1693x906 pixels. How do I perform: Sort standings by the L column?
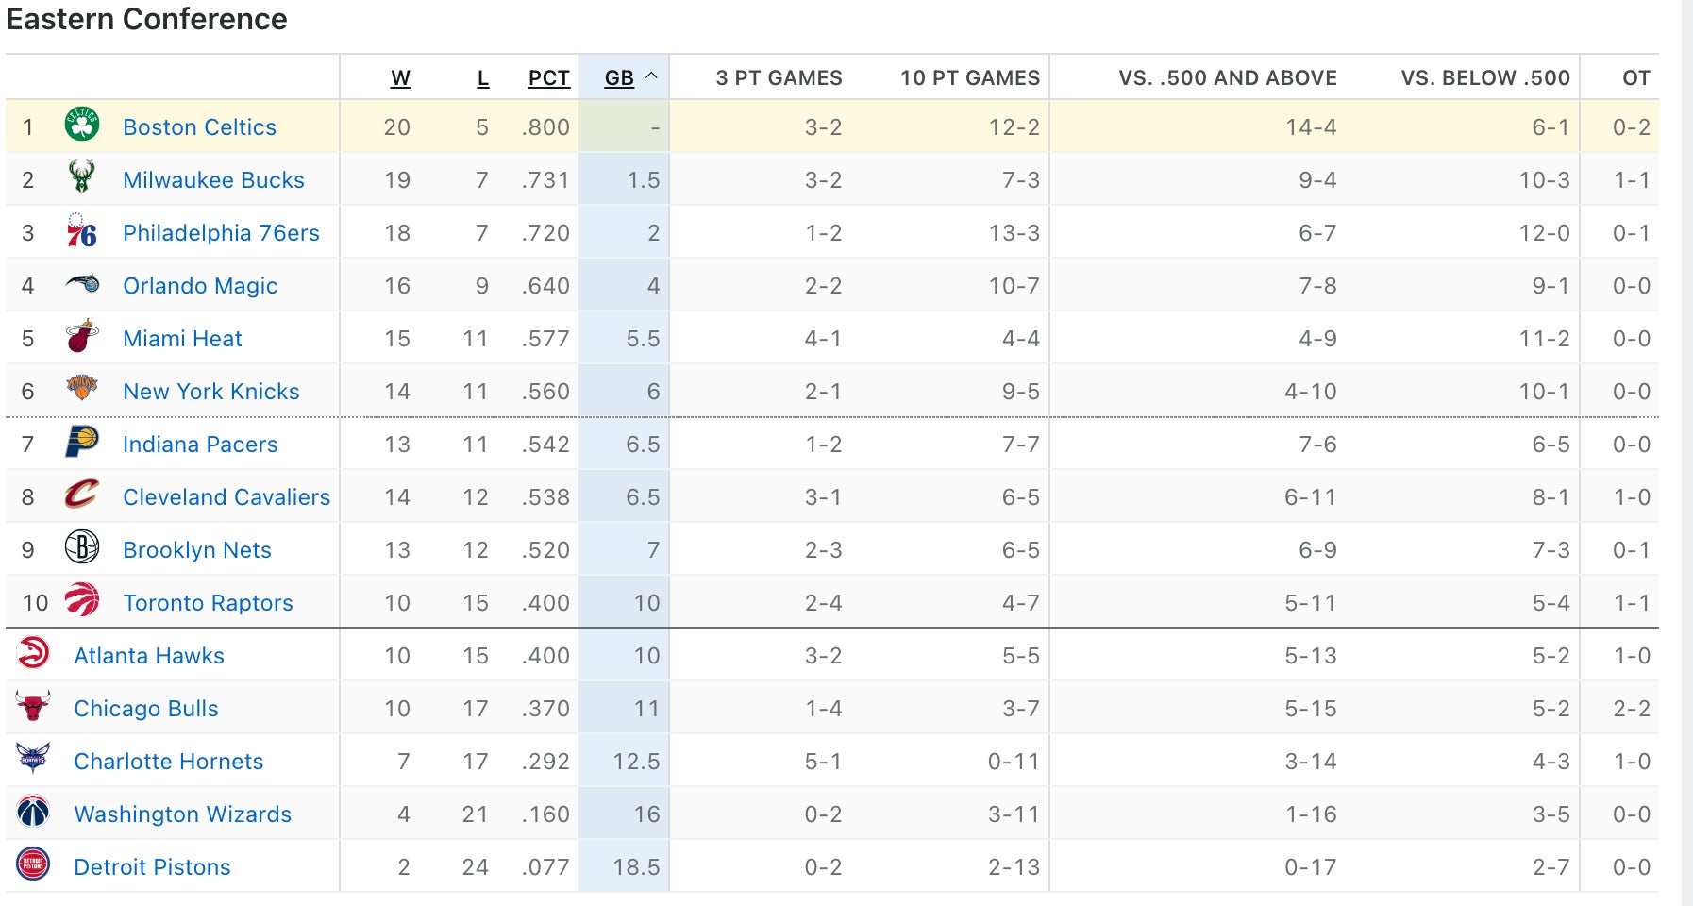pos(482,78)
